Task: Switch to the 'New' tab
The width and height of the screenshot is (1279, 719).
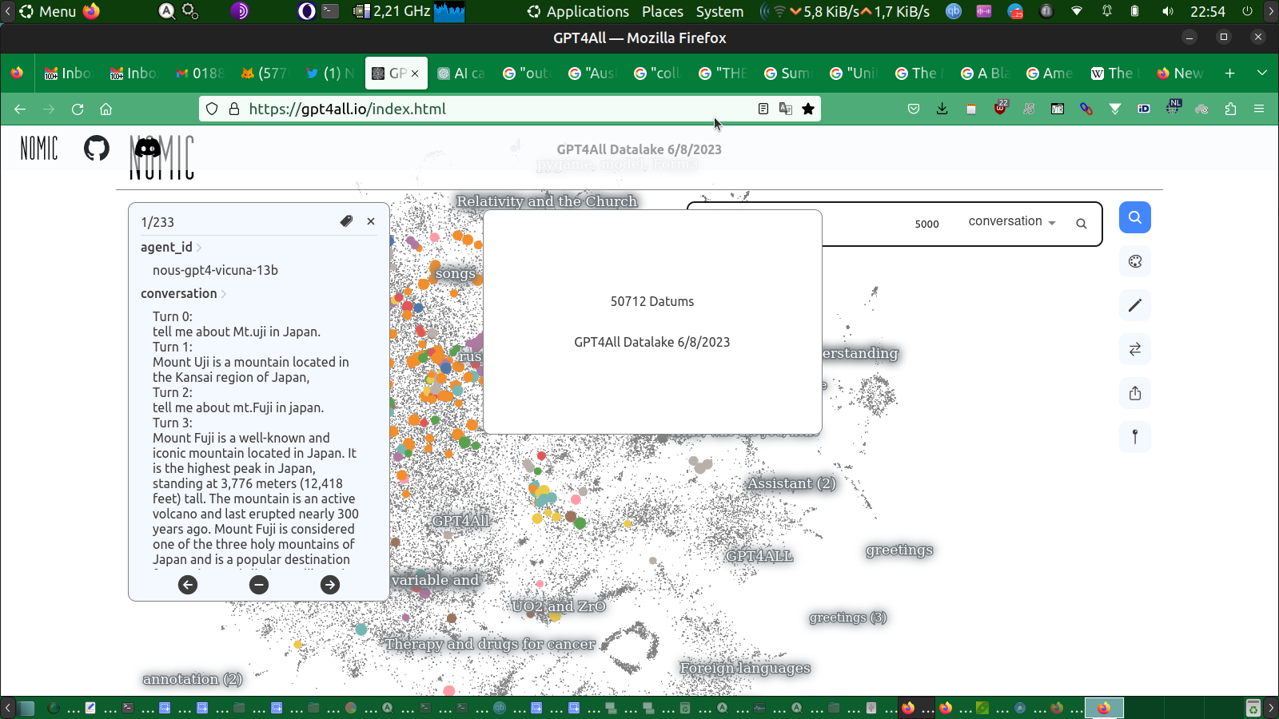Action: 1180,73
